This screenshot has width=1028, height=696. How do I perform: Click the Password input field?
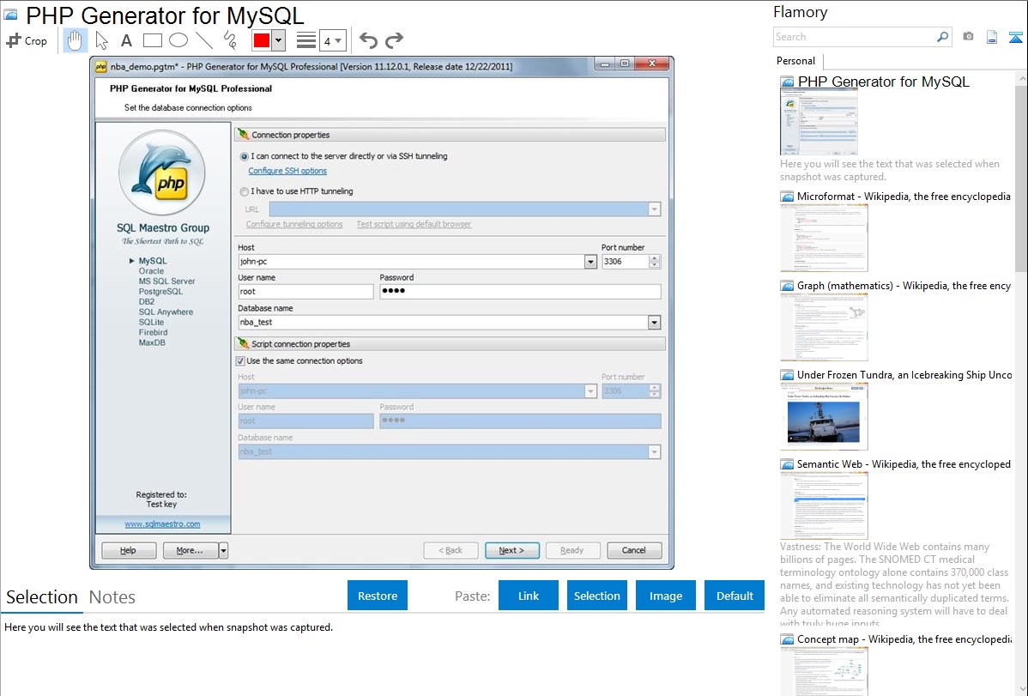pos(520,292)
